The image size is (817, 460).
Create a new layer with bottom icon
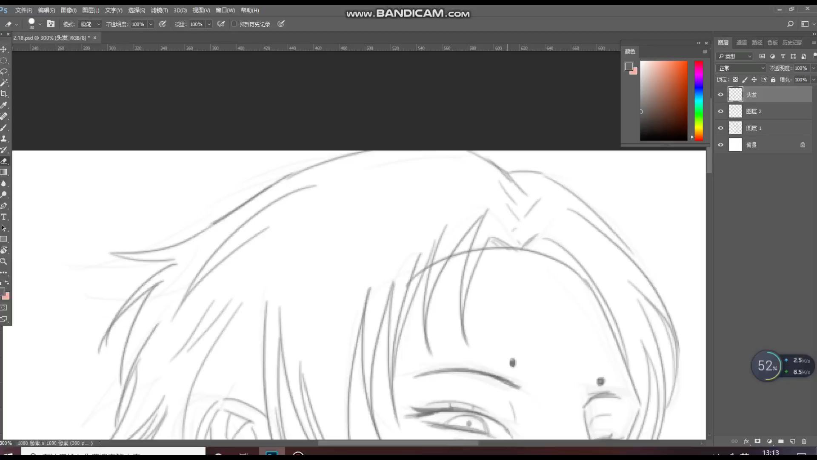point(792,441)
